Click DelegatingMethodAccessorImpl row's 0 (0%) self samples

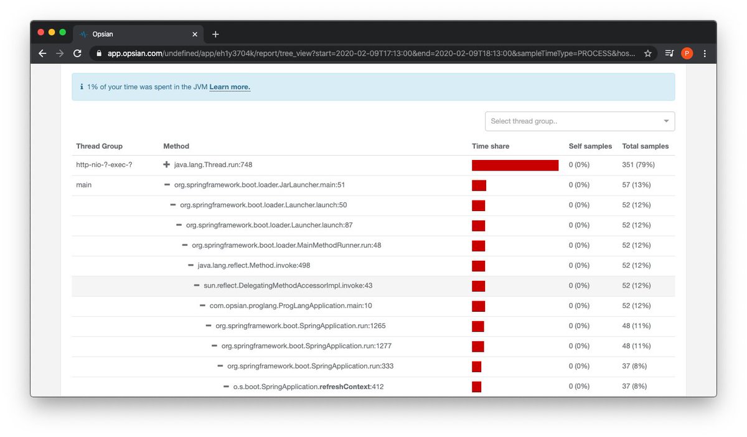[x=579, y=285]
